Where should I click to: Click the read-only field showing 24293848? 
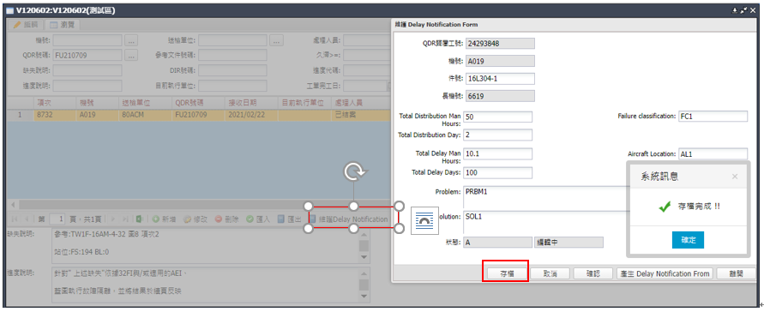(500, 44)
